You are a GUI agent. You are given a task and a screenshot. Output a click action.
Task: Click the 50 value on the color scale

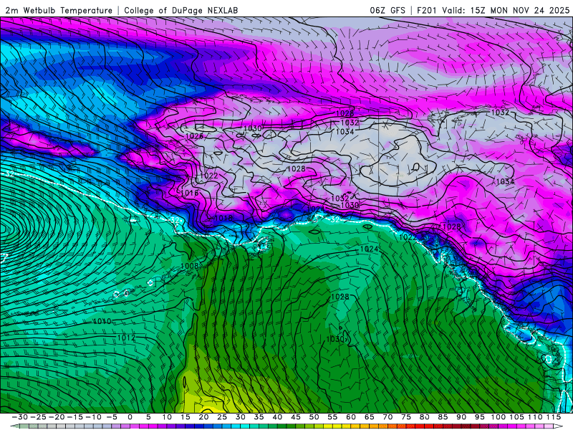(314, 417)
